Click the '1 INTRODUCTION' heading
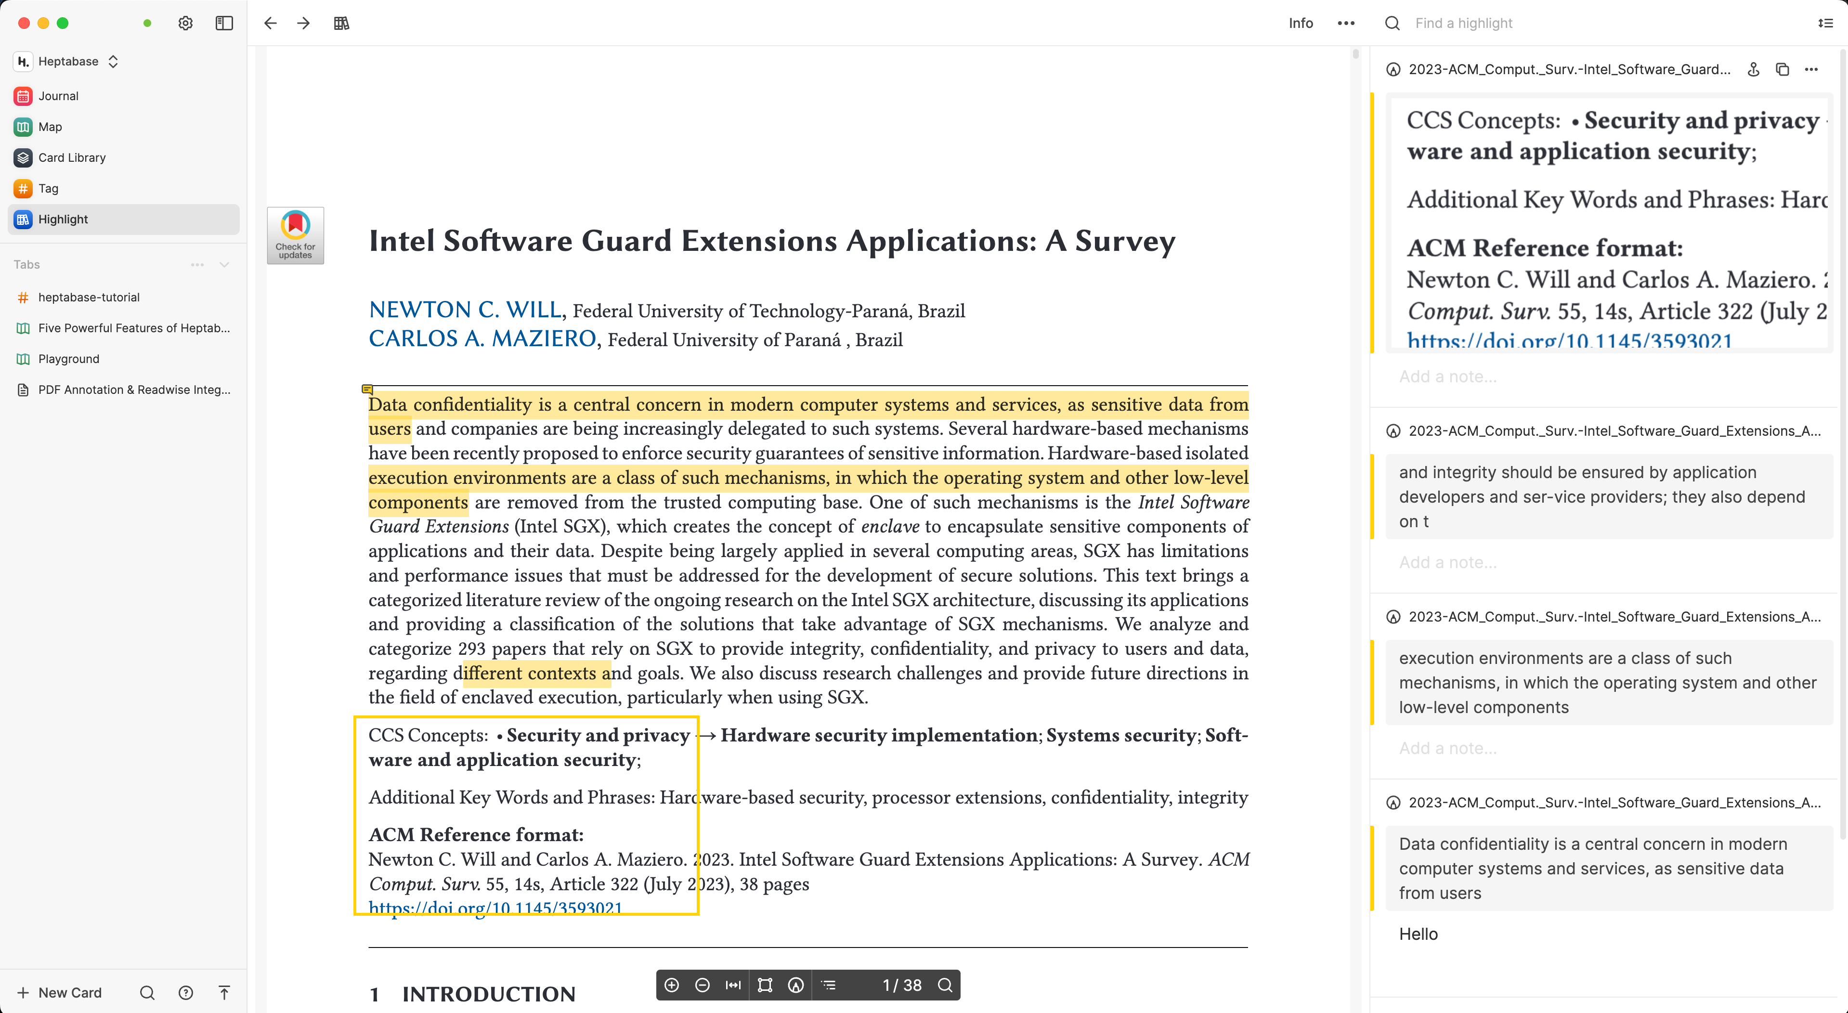The image size is (1848, 1013). (472, 994)
